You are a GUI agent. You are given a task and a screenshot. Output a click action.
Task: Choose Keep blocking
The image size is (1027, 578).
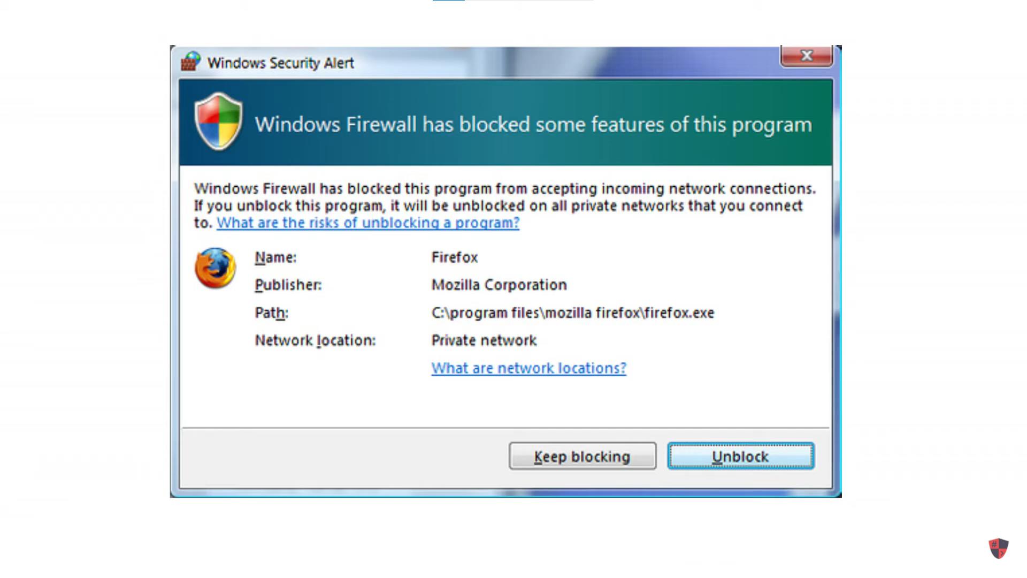[x=583, y=456]
